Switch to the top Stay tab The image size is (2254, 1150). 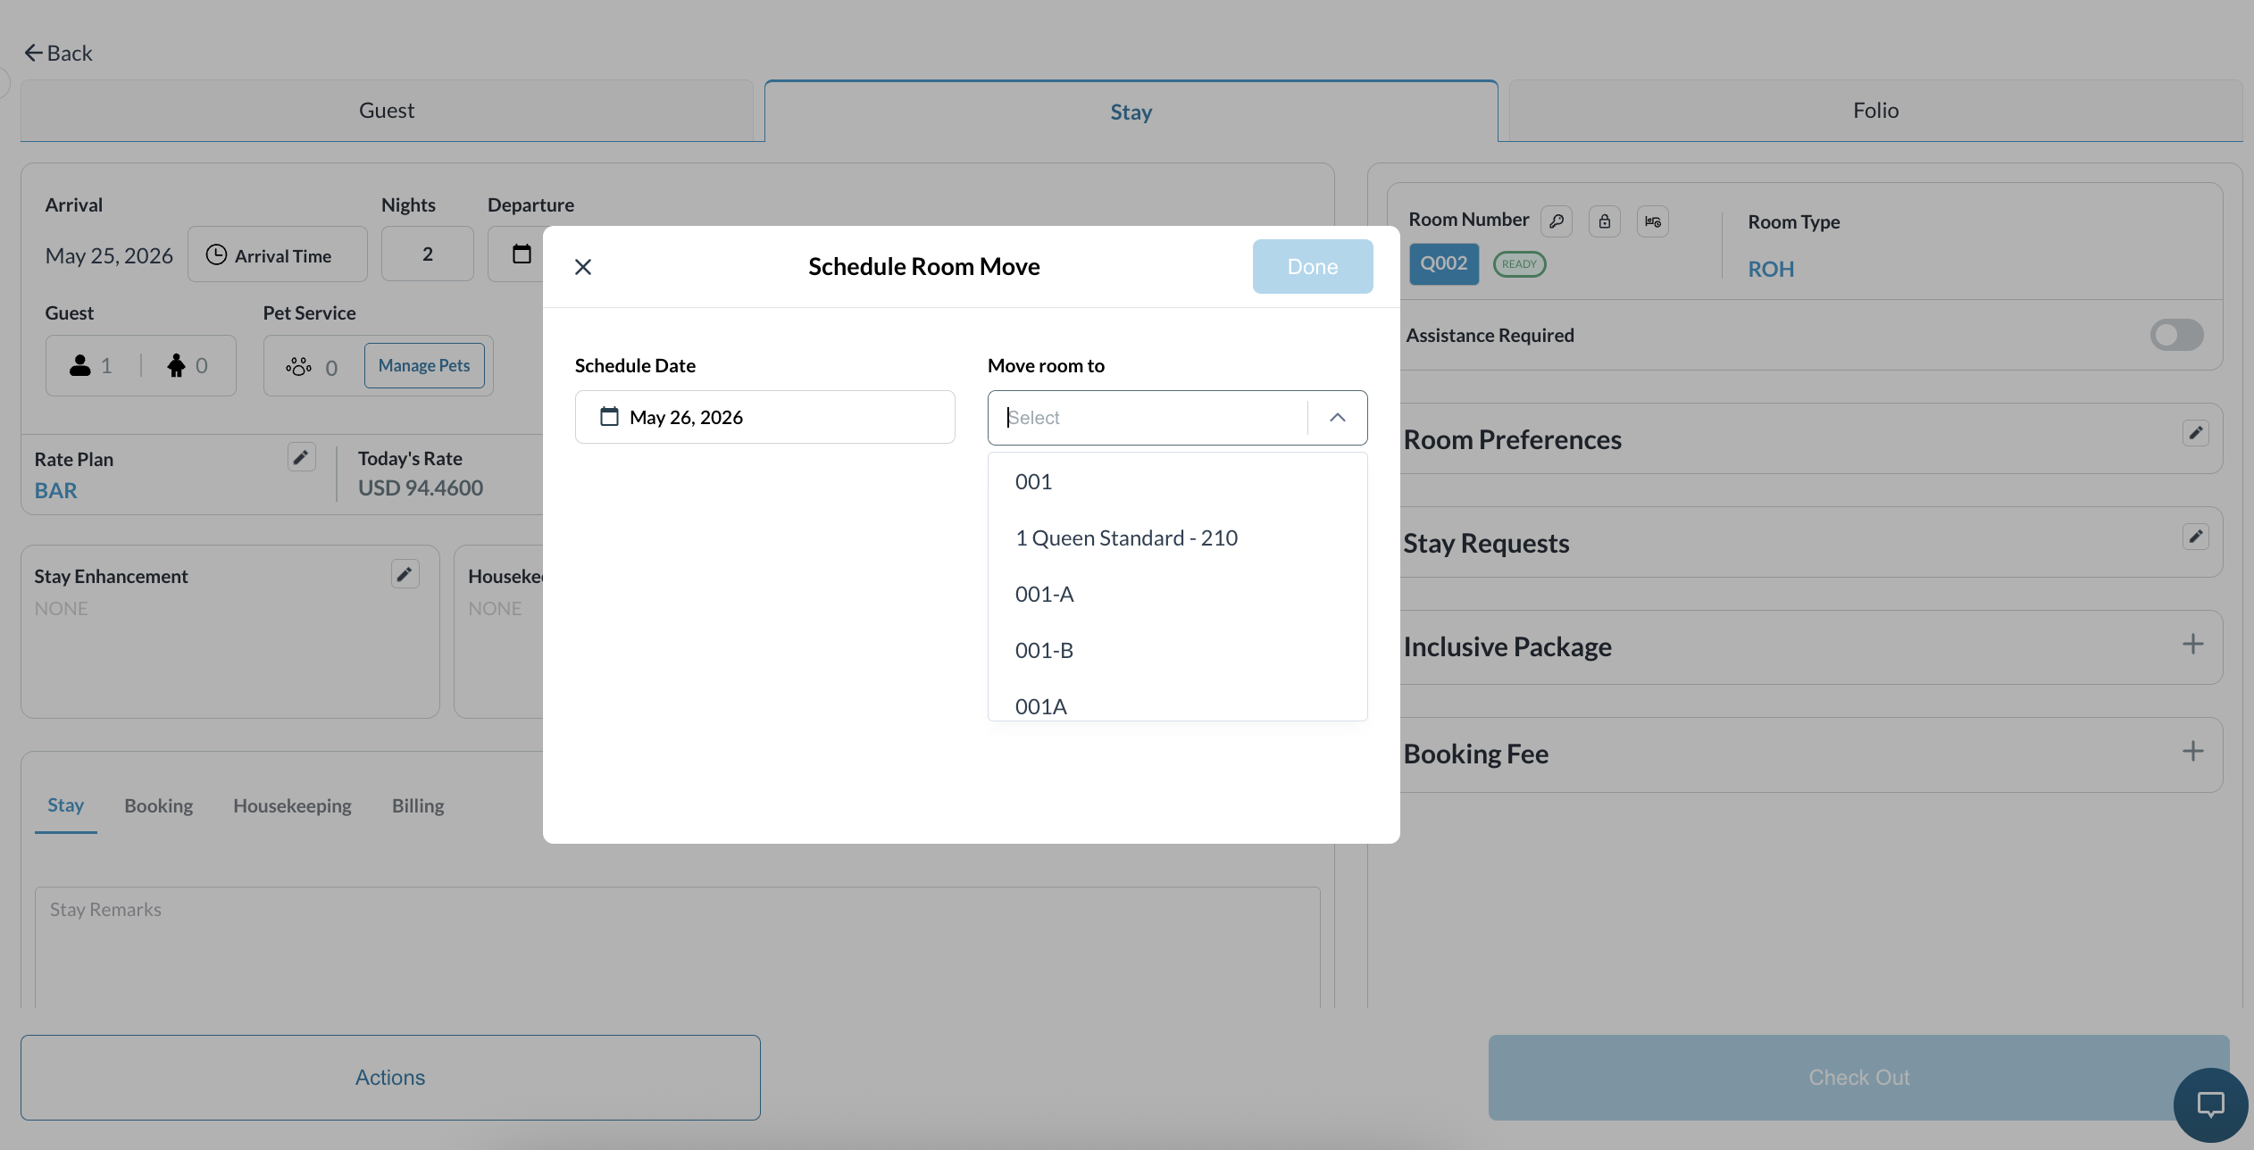1131,112
